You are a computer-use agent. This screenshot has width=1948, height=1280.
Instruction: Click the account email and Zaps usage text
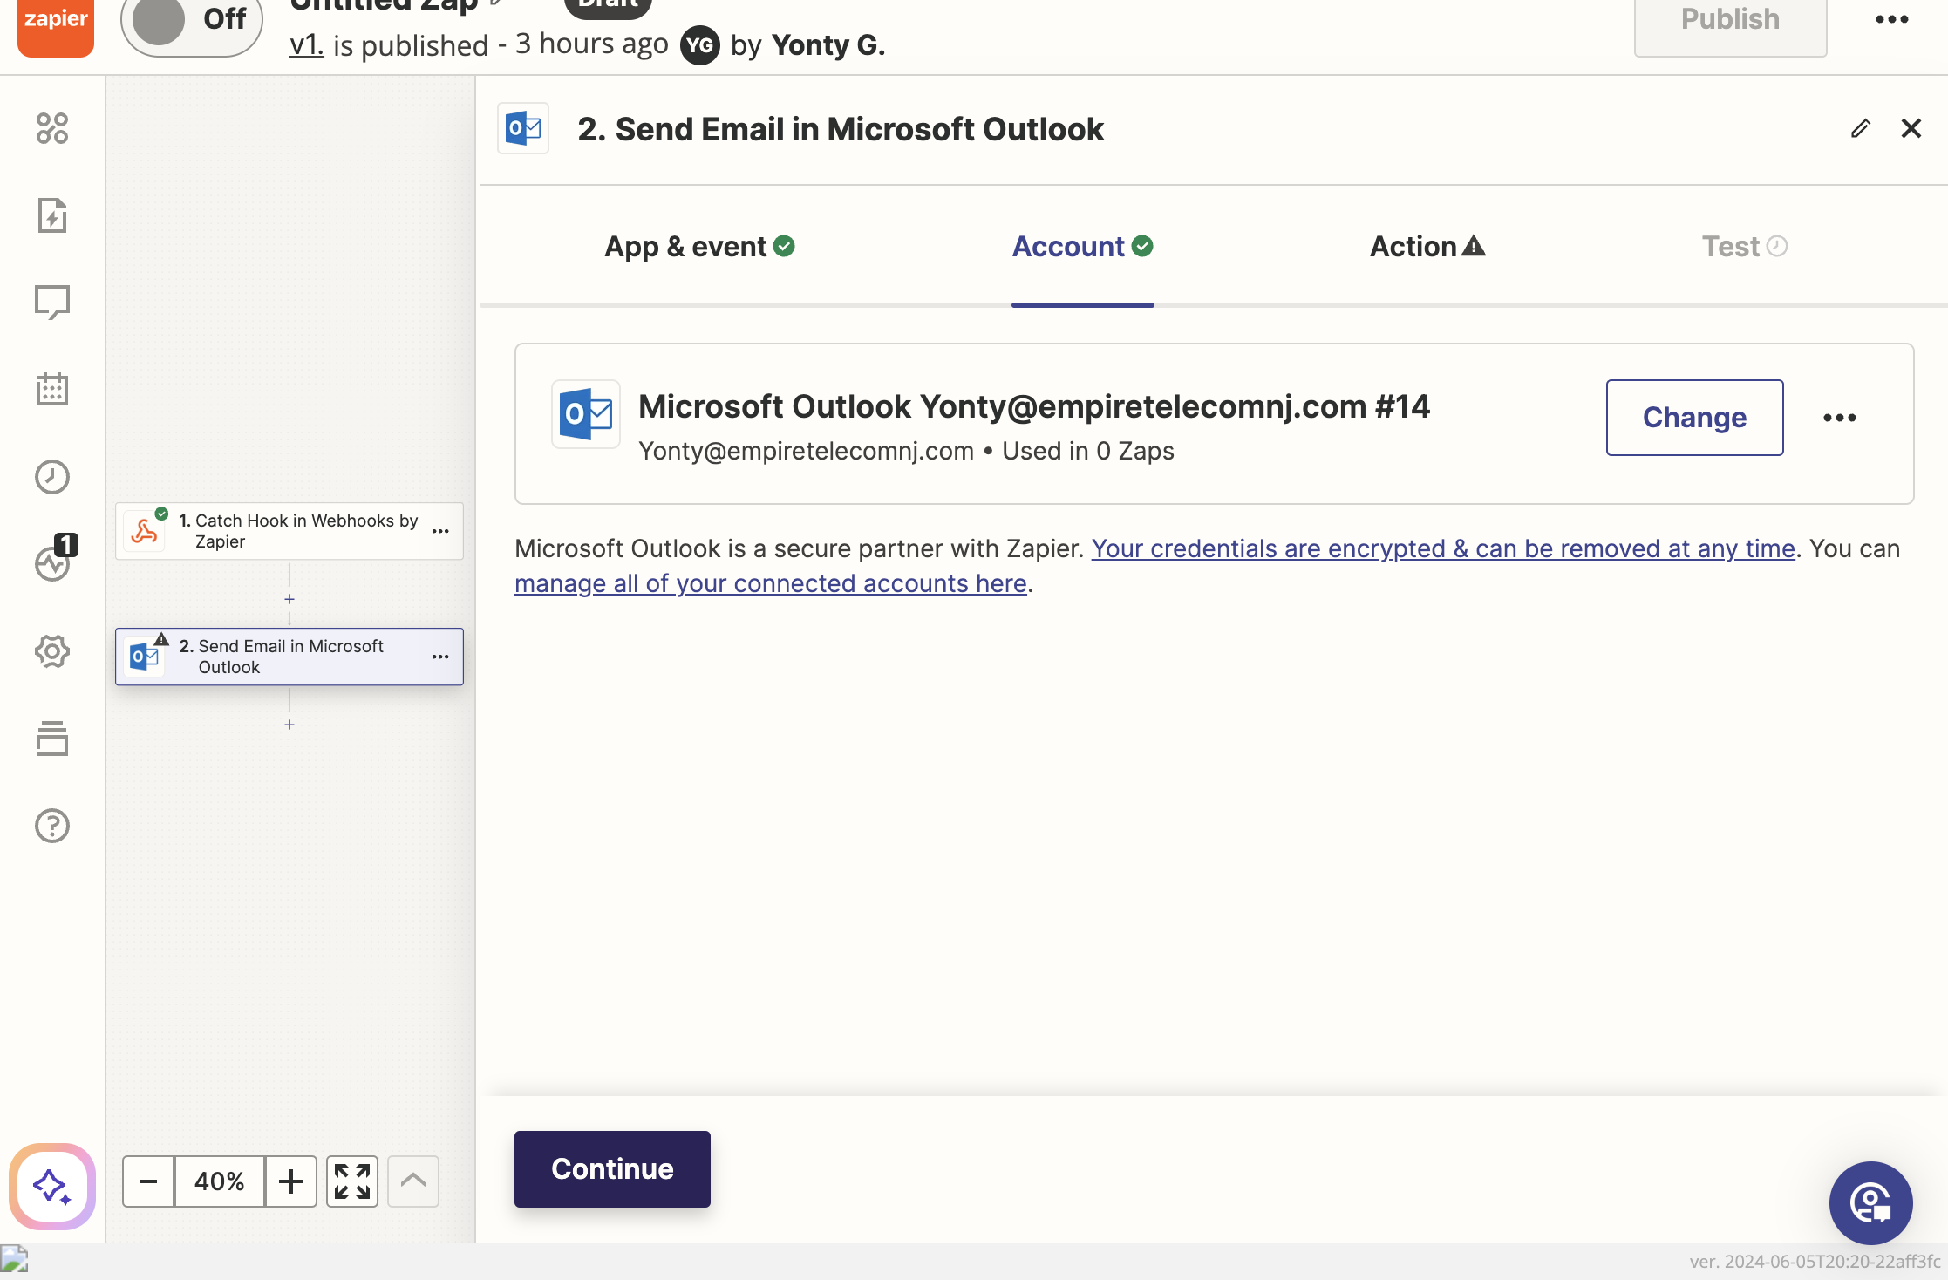pos(906,451)
